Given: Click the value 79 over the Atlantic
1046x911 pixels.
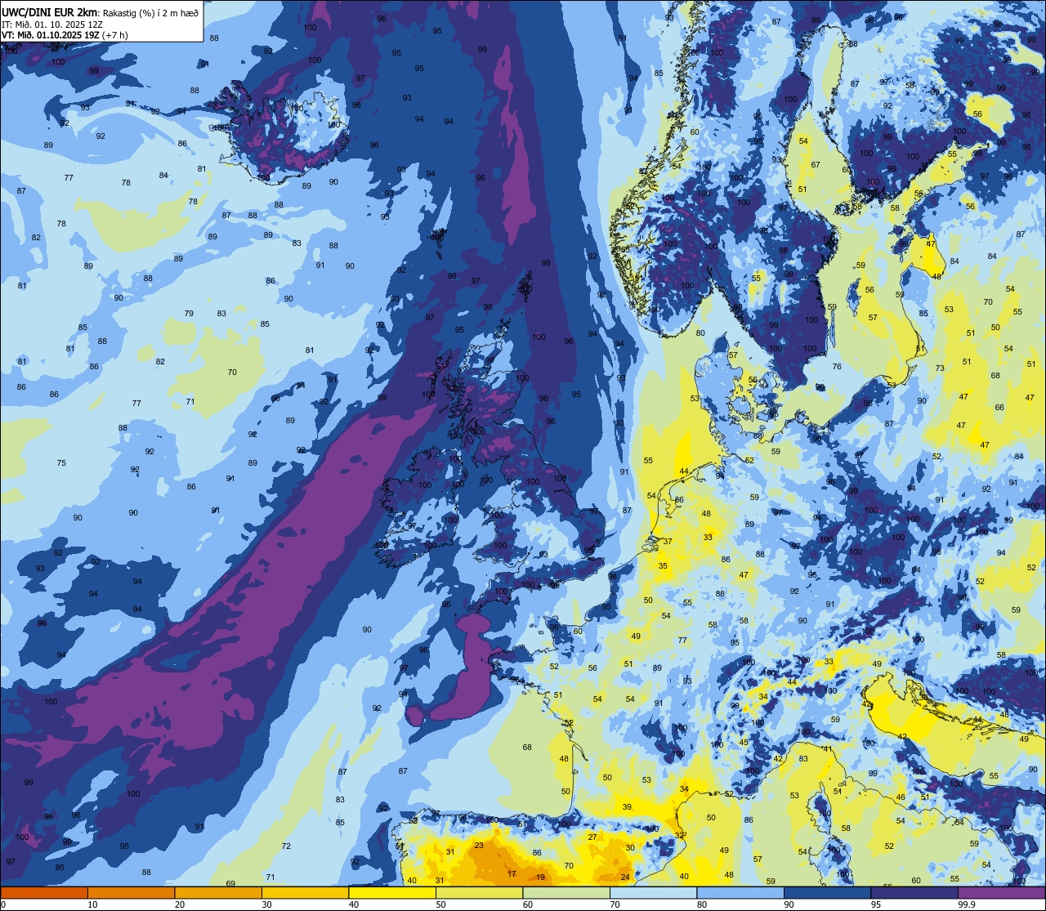Looking at the screenshot, I should [189, 314].
